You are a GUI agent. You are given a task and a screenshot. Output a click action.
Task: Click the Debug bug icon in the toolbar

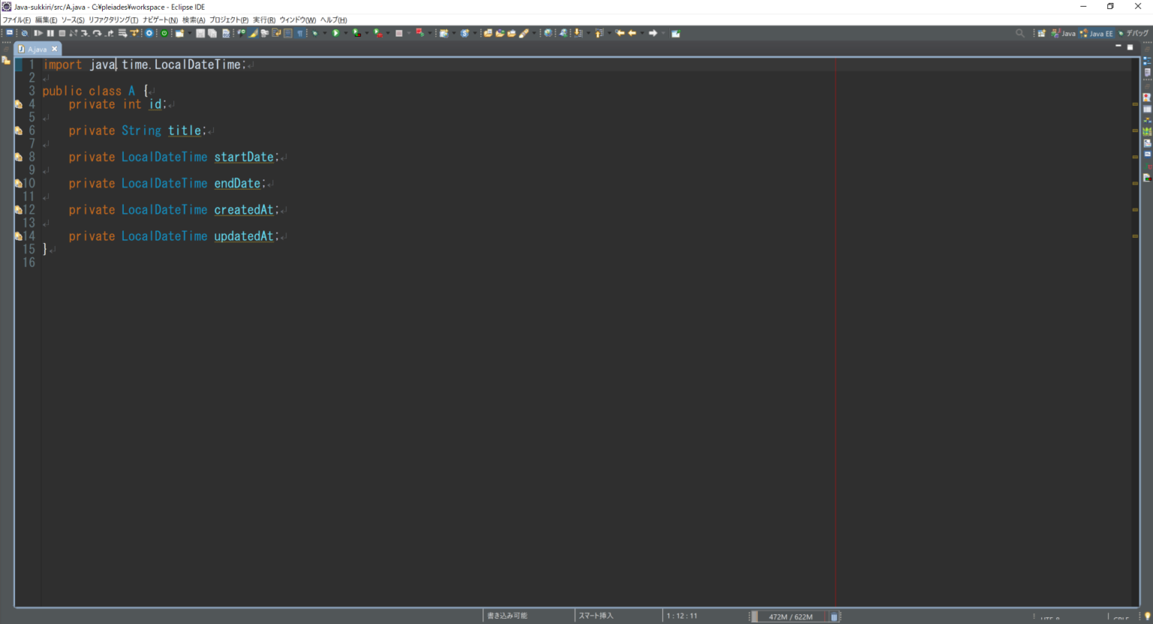coord(315,32)
